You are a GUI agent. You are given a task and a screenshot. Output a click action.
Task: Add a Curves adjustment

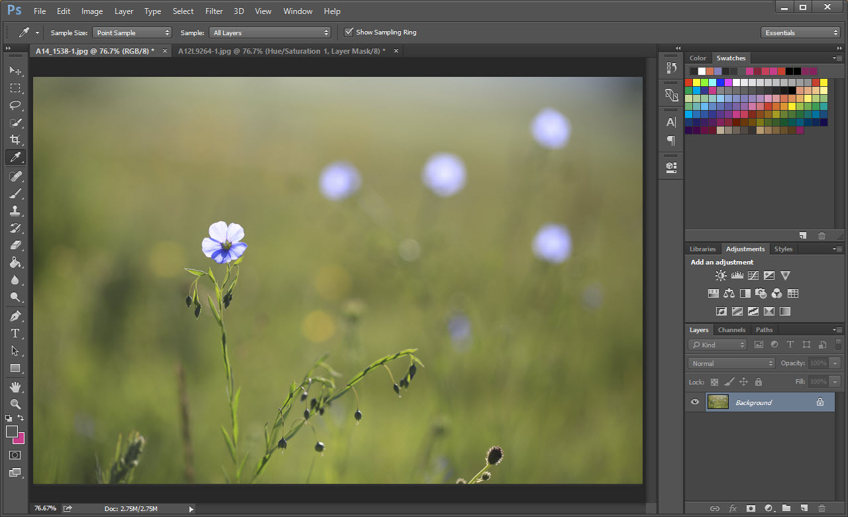point(753,276)
